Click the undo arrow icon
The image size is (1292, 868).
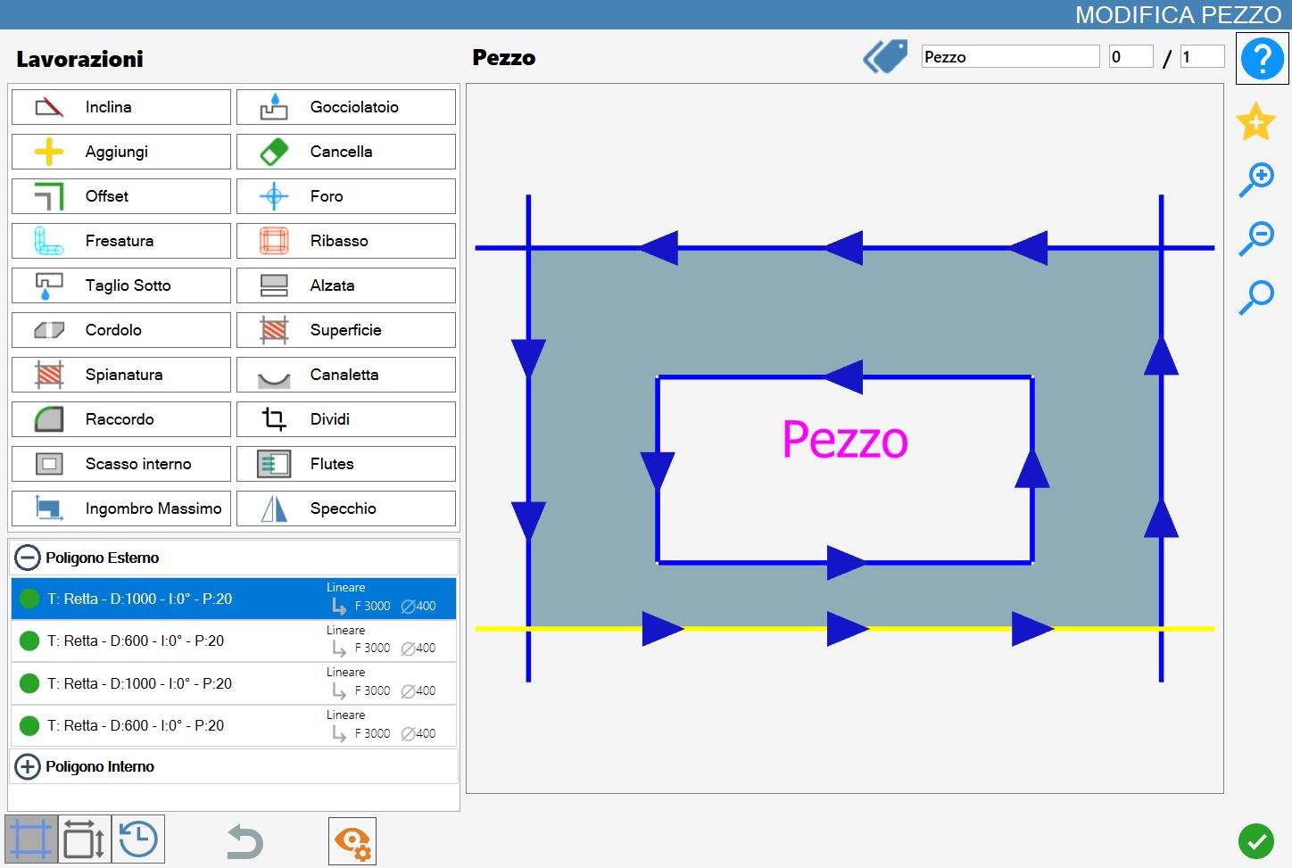click(244, 841)
